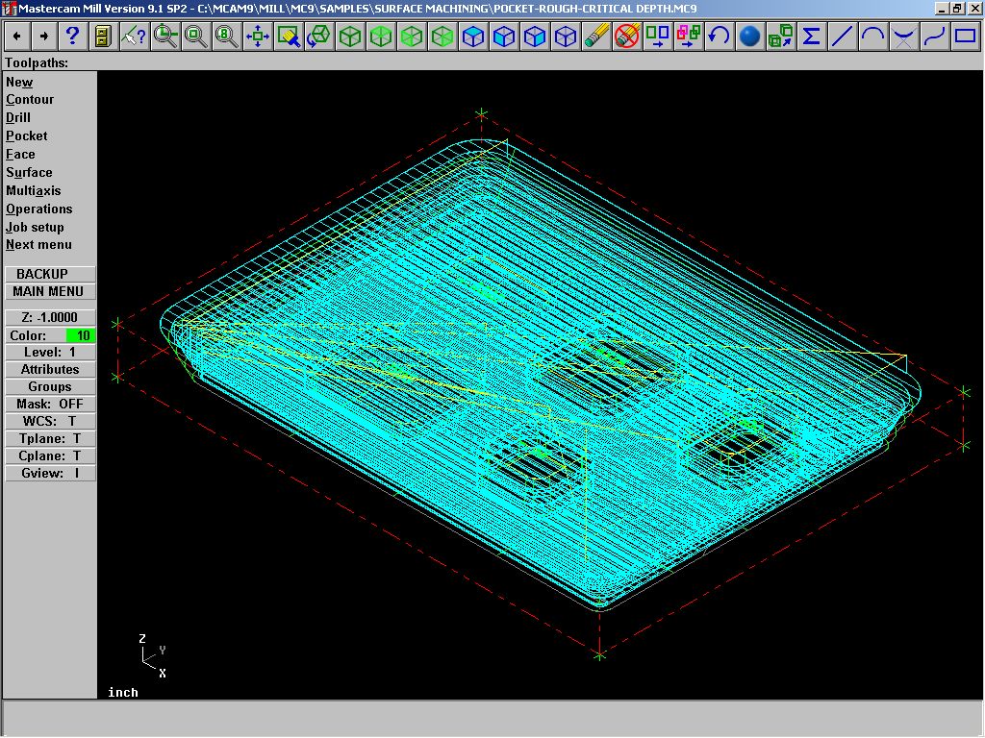Click the Sigma toolbar icon
The height and width of the screenshot is (738, 985).
[811, 36]
